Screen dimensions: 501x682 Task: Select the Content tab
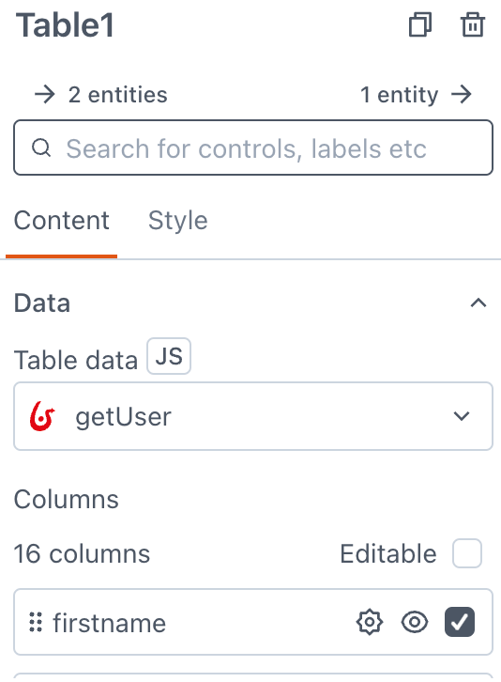click(x=61, y=221)
